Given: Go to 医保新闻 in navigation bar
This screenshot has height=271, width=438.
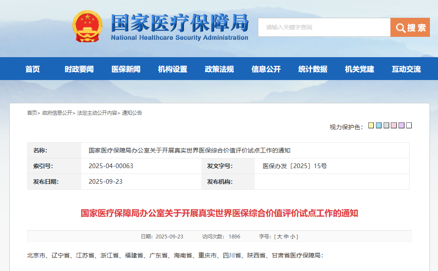Looking at the screenshot, I should (x=126, y=69).
